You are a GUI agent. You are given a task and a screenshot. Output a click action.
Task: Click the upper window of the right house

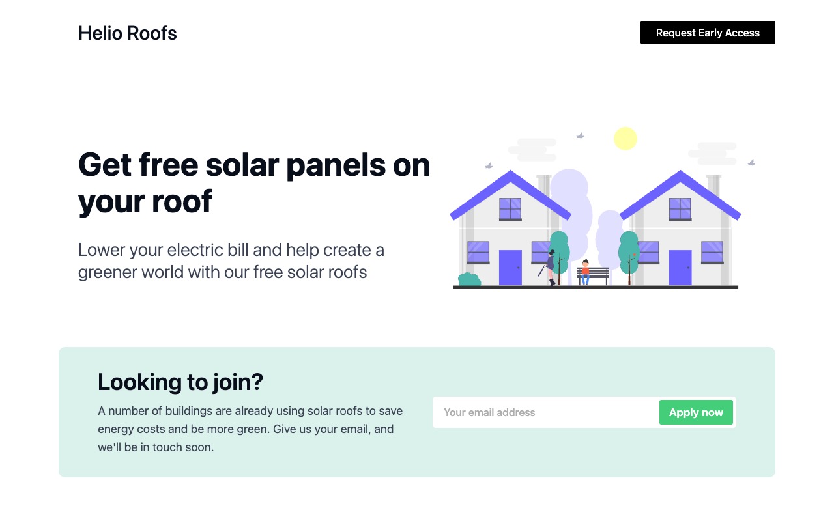click(x=680, y=209)
